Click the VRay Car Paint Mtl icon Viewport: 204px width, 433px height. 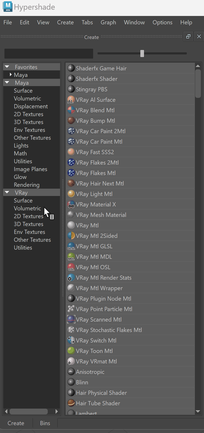tap(71, 142)
